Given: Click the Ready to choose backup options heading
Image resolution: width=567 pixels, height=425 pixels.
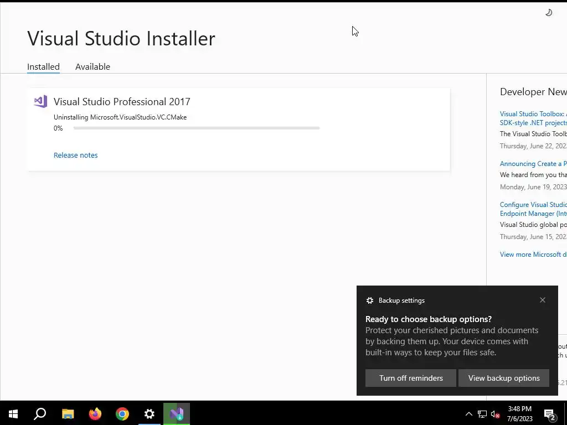Looking at the screenshot, I should [x=429, y=319].
